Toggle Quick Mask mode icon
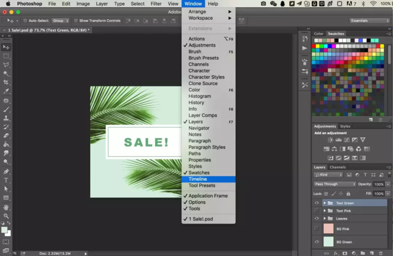The height and width of the screenshot is (256, 393). (x=6, y=242)
